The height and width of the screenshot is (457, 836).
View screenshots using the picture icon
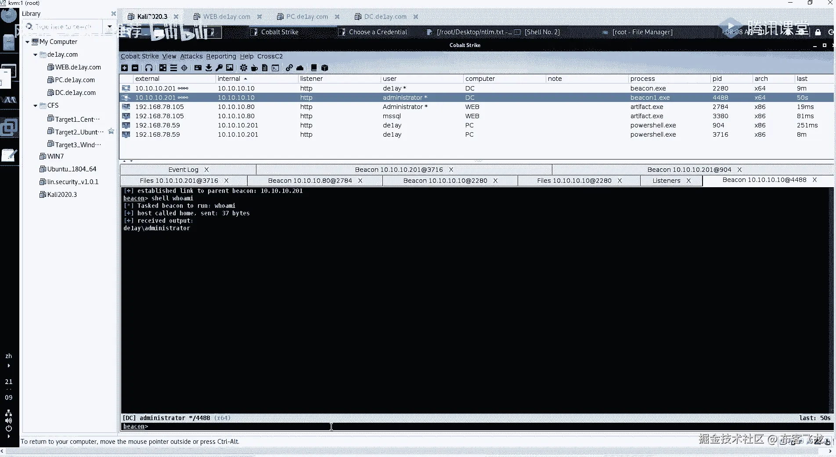[230, 68]
